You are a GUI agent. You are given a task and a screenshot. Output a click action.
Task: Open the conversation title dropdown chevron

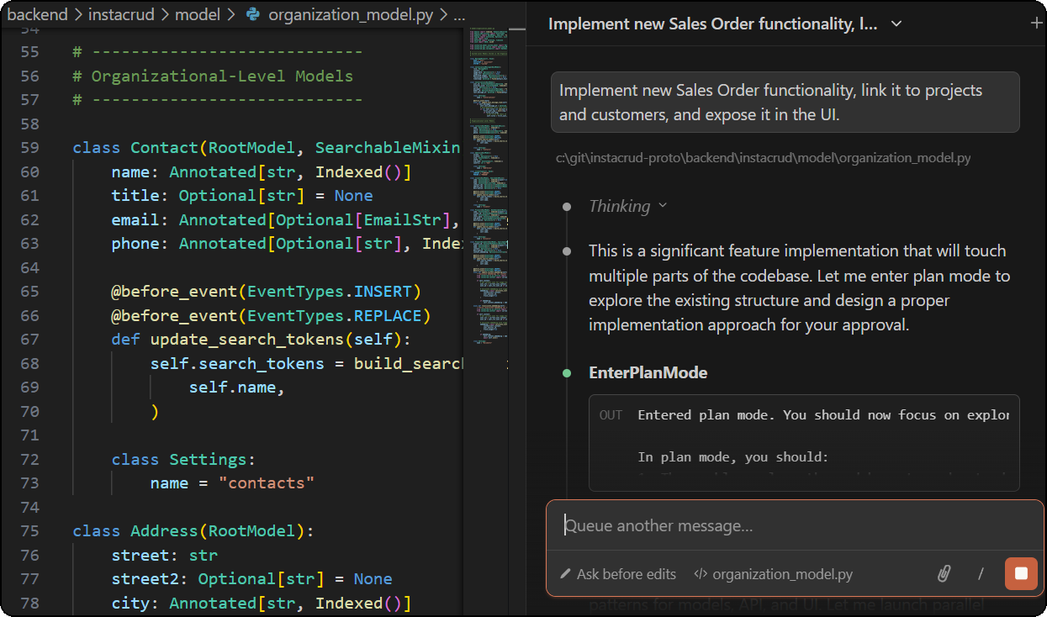pyautogui.click(x=896, y=24)
